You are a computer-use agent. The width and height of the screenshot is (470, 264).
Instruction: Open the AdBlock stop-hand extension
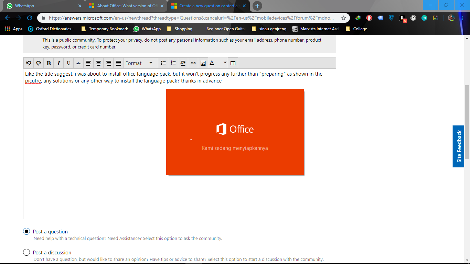(x=369, y=18)
